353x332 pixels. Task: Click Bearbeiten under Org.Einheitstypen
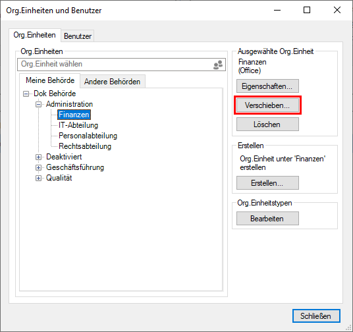click(267, 219)
